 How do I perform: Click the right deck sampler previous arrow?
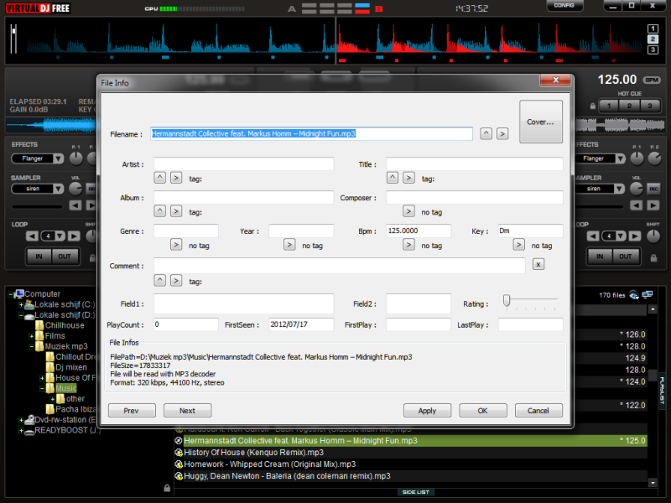click(637, 205)
